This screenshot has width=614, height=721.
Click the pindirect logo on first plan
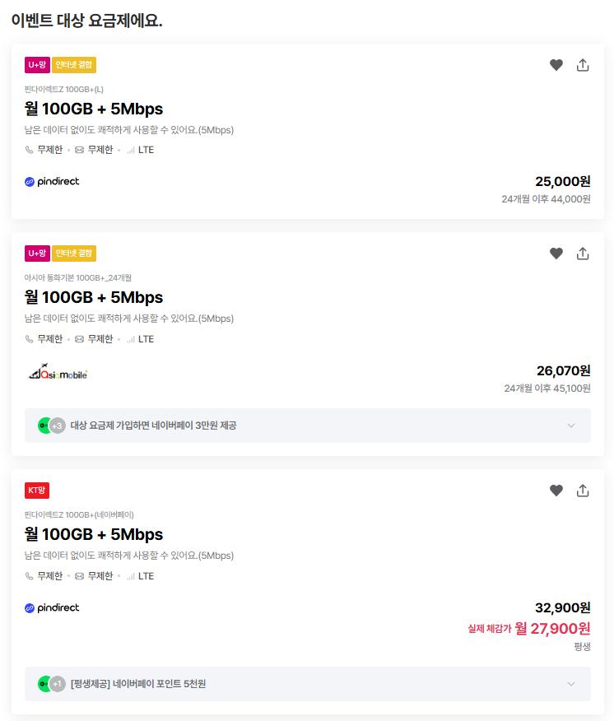52,181
